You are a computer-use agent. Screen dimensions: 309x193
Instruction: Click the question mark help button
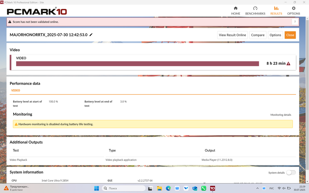295,22
